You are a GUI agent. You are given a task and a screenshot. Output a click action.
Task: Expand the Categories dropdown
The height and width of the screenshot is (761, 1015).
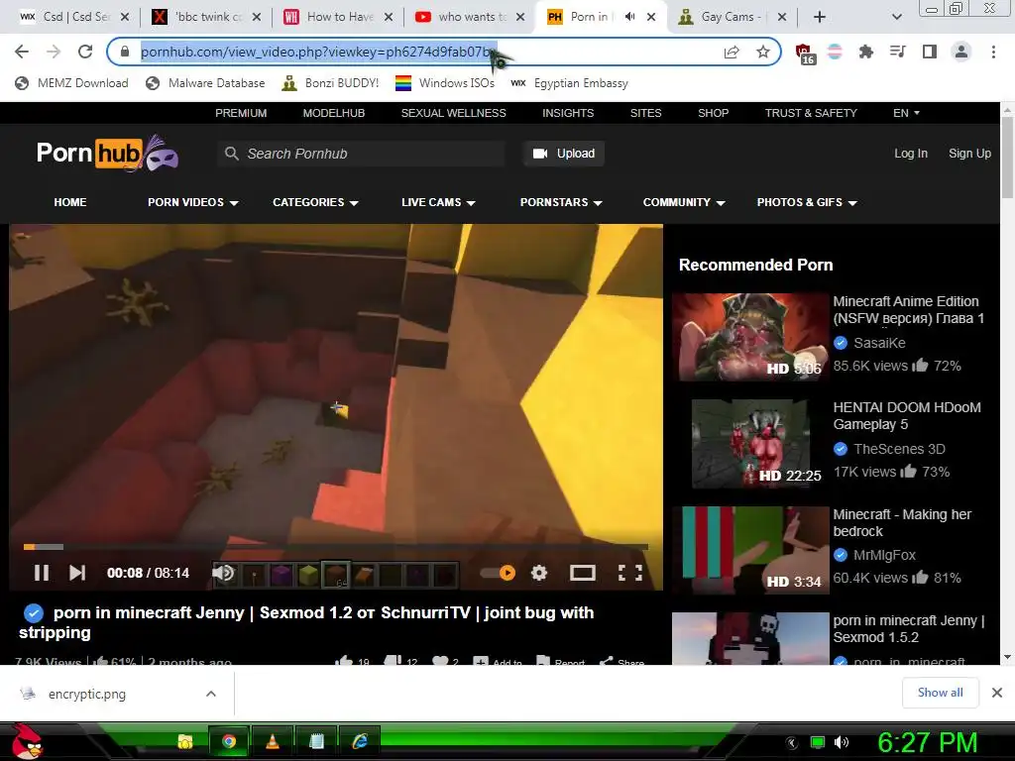coord(315,202)
